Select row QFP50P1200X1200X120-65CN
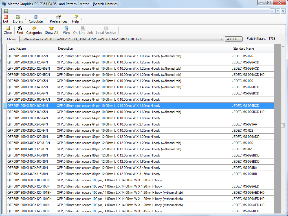Viewport: 288px width, 216px height. point(140,75)
